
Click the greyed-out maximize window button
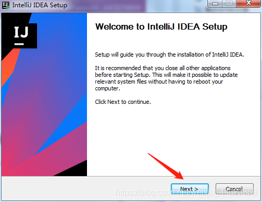click(x=229, y=3)
